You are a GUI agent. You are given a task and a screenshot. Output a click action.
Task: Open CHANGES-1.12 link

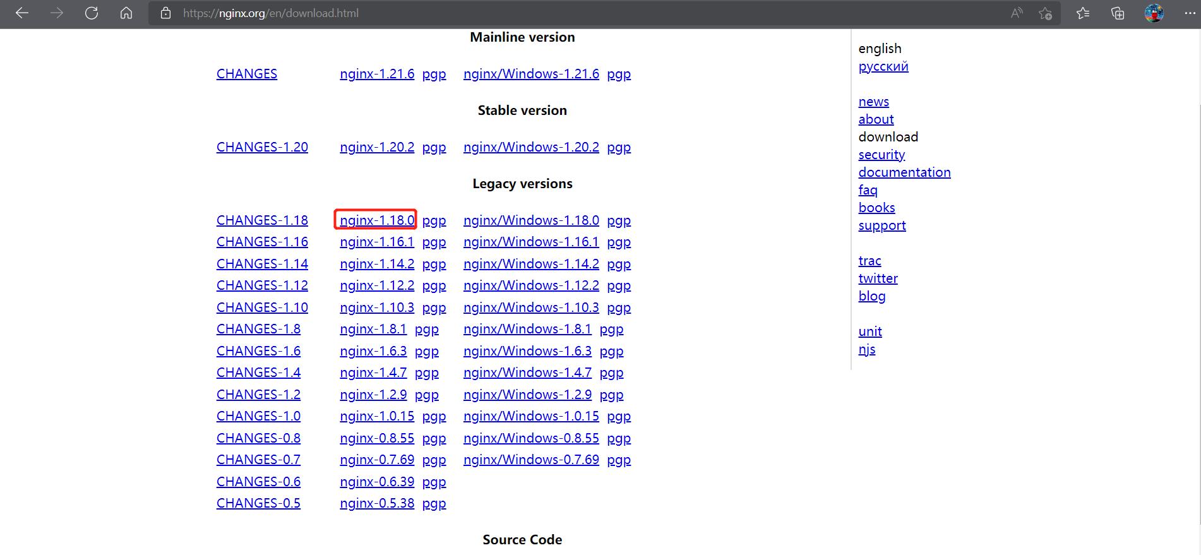pos(262,285)
